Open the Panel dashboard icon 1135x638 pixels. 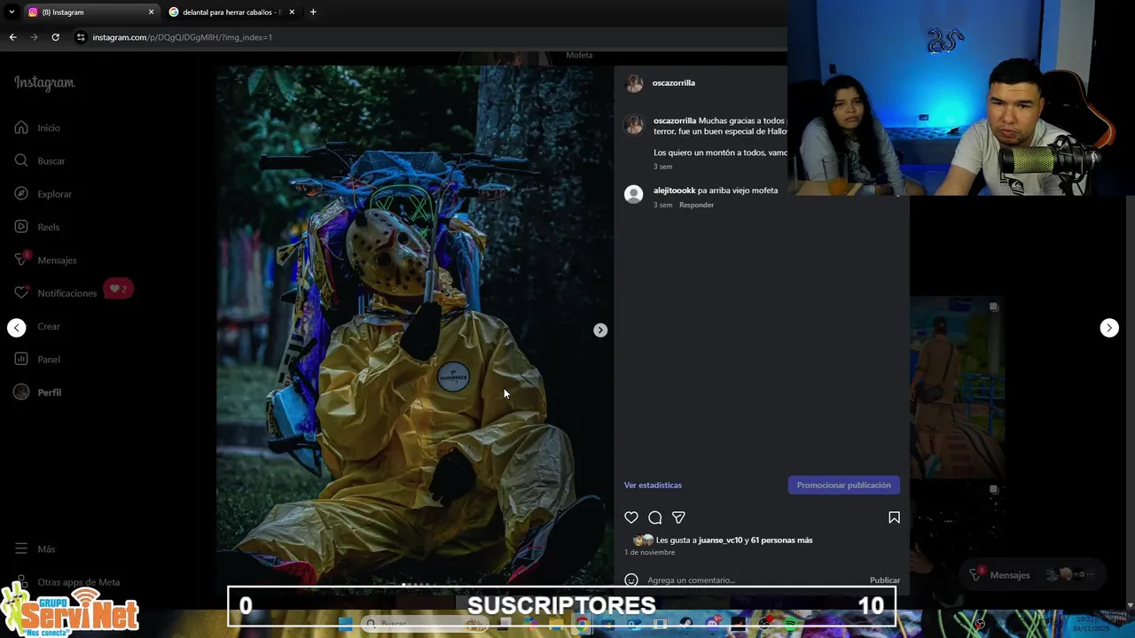point(21,359)
